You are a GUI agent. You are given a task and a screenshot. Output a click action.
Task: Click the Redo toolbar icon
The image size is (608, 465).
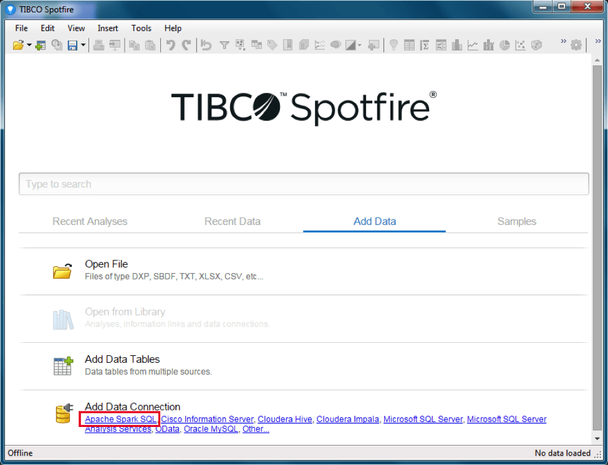pyautogui.click(x=186, y=46)
